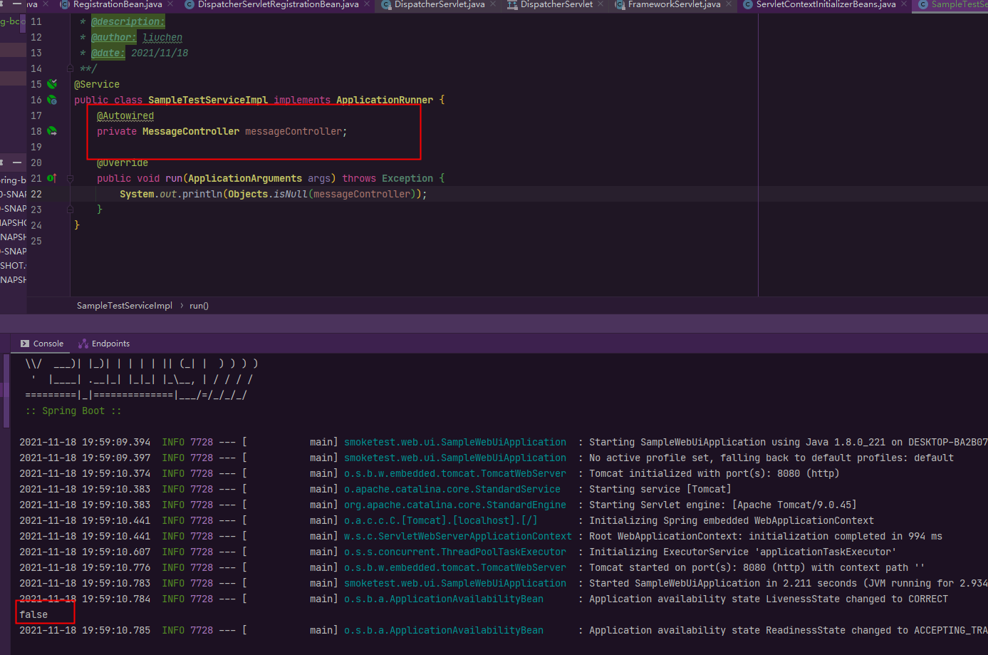This screenshot has height=655, width=988.
Task: Click the ServletContextInitializerBeans.java class file icon
Action: (x=748, y=4)
